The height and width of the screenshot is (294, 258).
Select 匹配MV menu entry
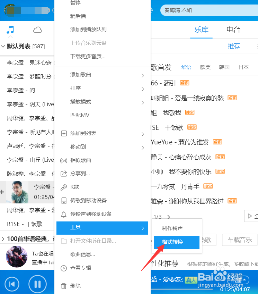point(80,115)
